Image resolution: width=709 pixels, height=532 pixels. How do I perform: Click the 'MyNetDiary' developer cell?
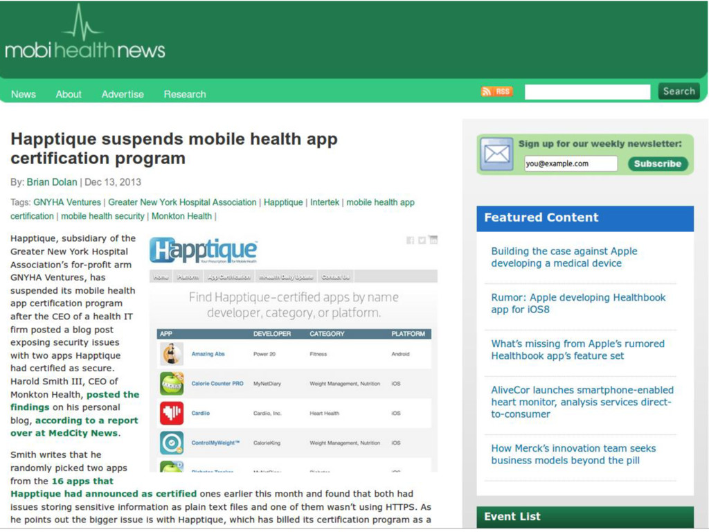click(267, 384)
